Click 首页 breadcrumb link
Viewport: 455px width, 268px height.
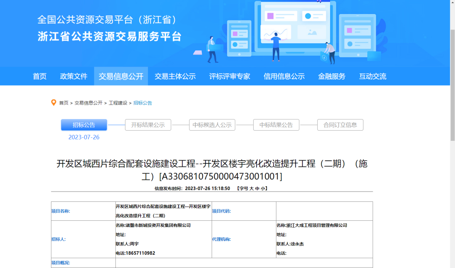64,103
